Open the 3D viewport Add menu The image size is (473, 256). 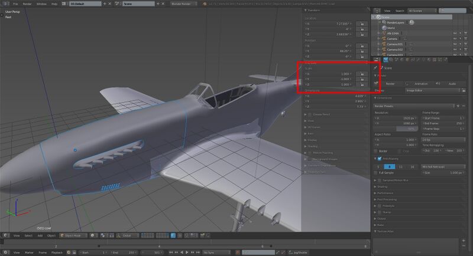click(40, 235)
